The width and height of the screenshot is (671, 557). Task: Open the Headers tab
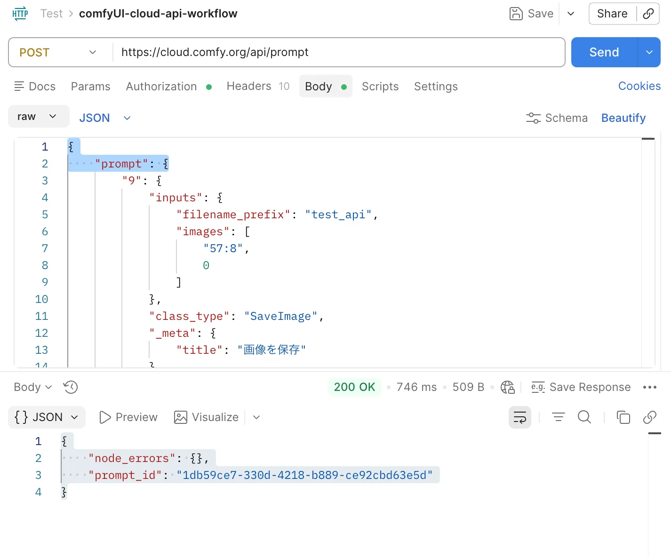(258, 86)
